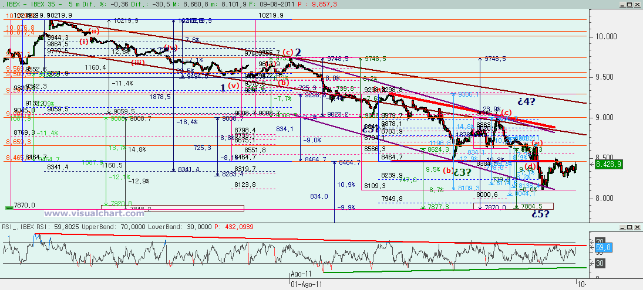Select the red (ii) subwave label

(x=93, y=30)
